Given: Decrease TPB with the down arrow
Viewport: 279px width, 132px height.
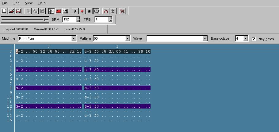Looking at the screenshot, I should point(110,21).
